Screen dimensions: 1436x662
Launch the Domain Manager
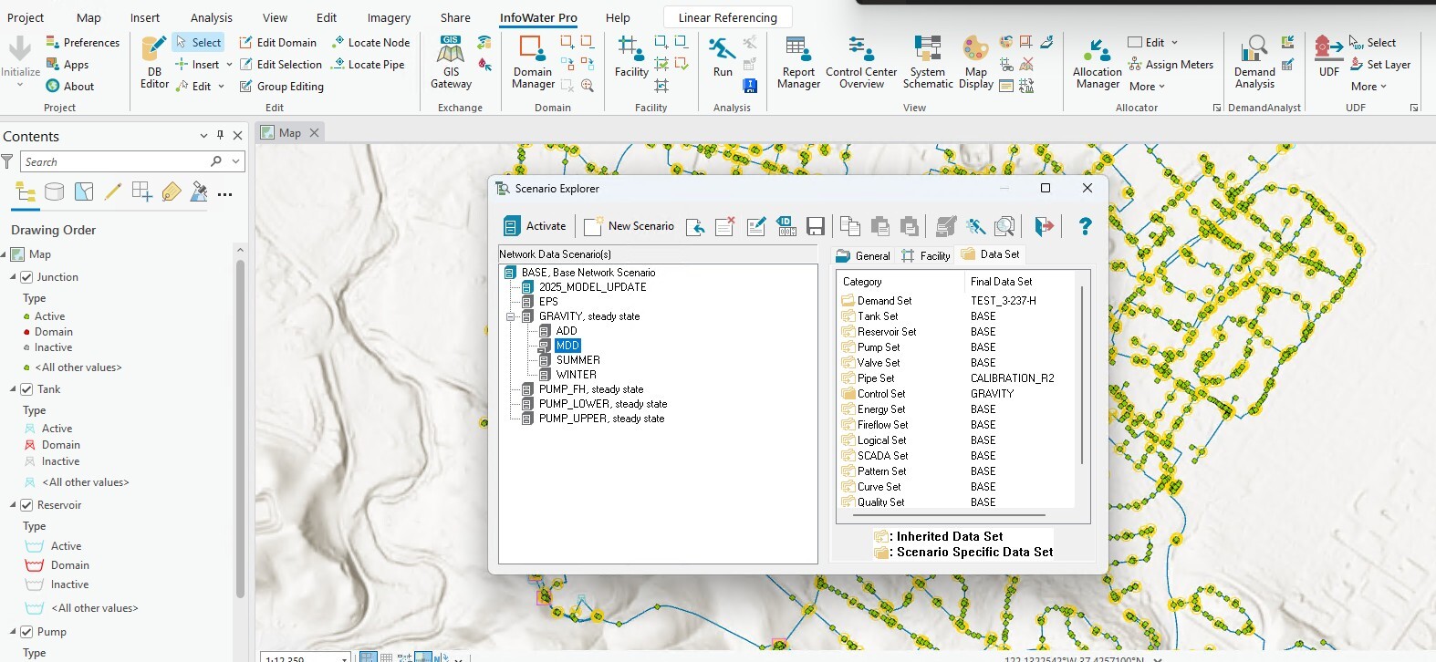point(533,62)
